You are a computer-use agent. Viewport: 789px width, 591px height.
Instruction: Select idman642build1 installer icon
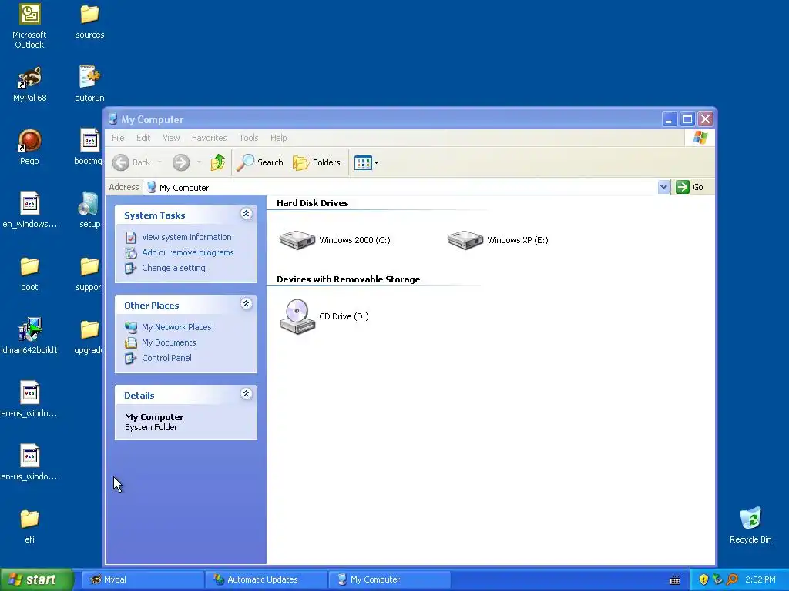[x=30, y=329]
